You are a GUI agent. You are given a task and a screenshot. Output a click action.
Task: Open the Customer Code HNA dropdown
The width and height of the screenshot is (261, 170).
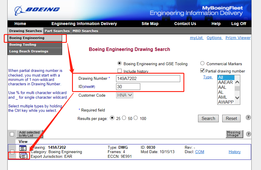(125, 95)
